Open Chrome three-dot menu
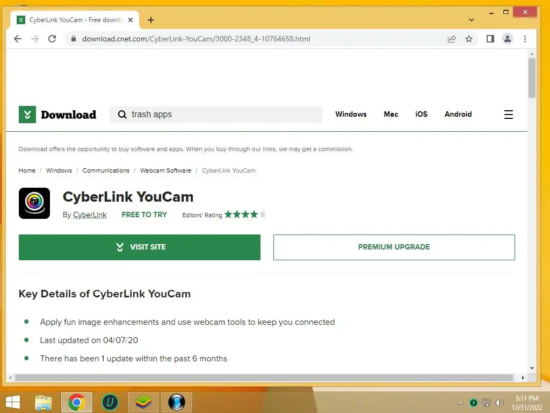The width and height of the screenshot is (550, 413). coord(525,39)
